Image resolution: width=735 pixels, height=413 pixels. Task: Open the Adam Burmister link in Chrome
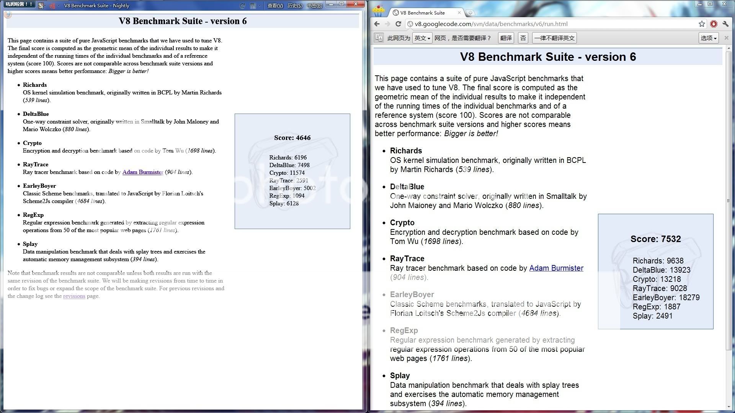(x=556, y=268)
